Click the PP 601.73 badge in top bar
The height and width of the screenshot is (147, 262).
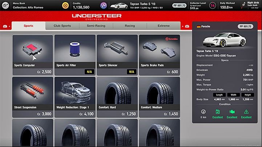tap(179, 5)
